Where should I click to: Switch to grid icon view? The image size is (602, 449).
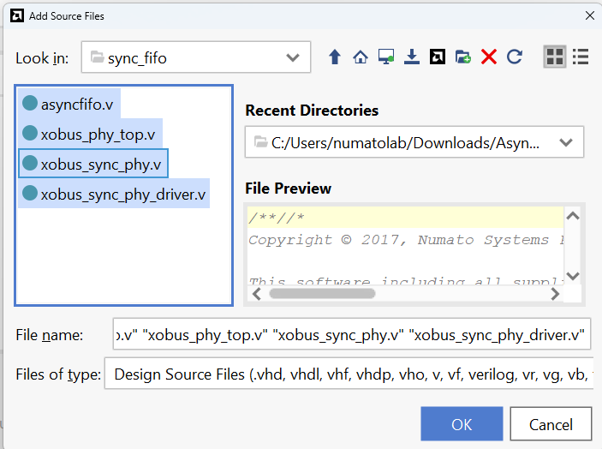coord(555,57)
